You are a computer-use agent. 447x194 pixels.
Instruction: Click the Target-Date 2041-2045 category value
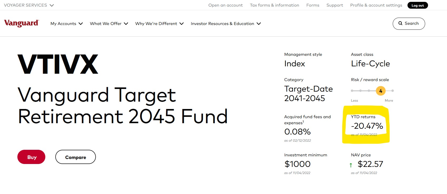coord(308,93)
